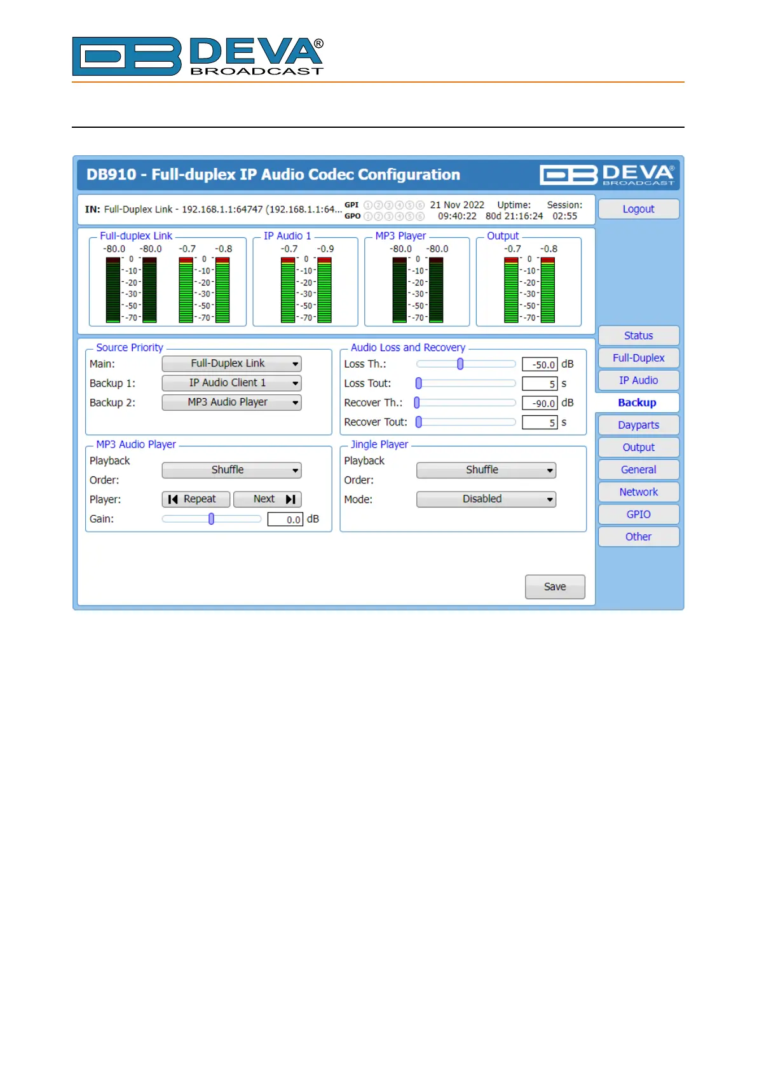757x1071 pixels.
Task: Click the 'Audio Loss and Recovery' group label
Action: click(408, 348)
